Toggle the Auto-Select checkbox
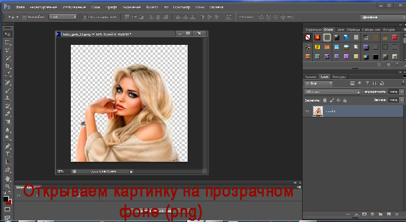This screenshot has width=406, height=222. 25,17
